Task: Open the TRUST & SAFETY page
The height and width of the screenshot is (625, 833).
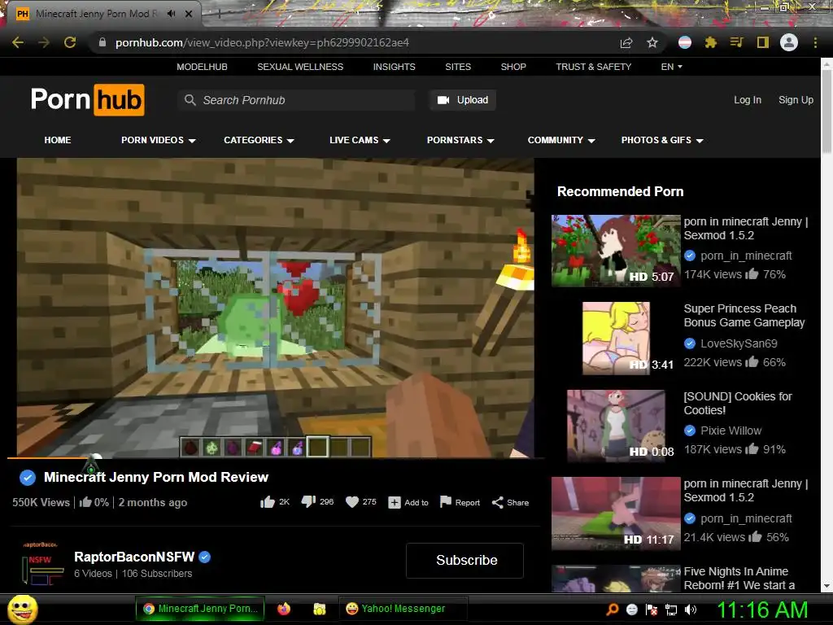Action: (x=593, y=67)
